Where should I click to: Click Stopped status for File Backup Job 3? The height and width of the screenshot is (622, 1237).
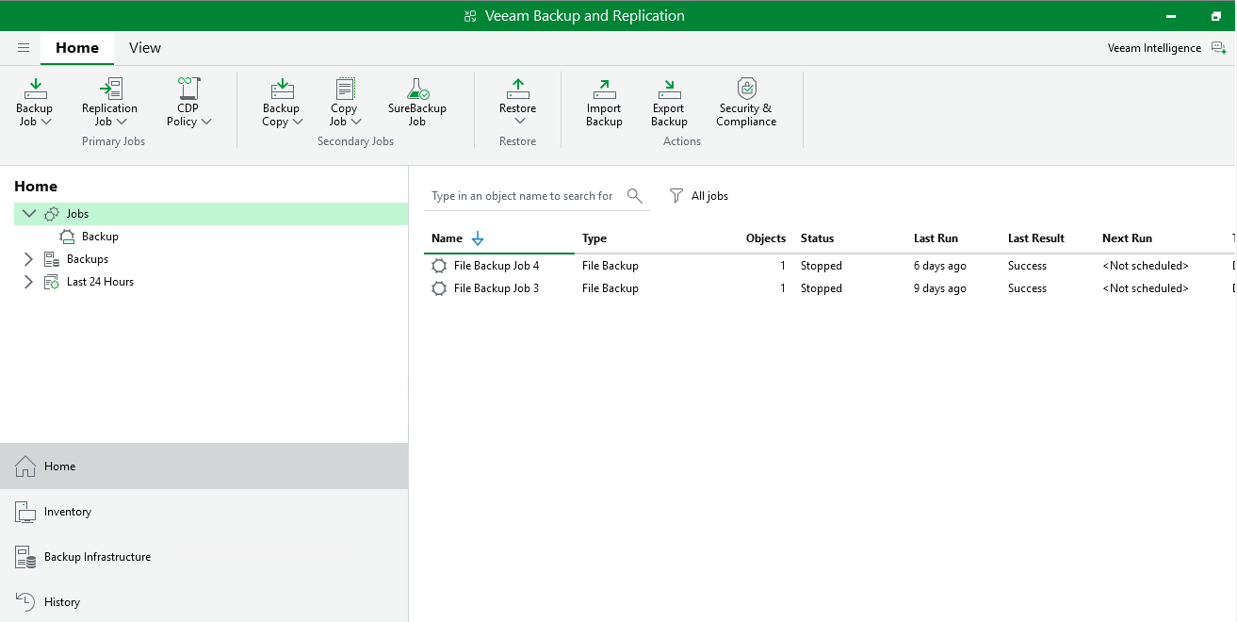[822, 288]
